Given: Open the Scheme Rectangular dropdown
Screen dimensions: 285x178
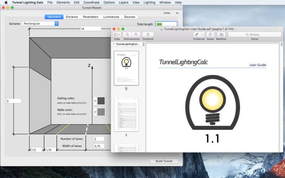Looking at the screenshot, I should (40, 23).
